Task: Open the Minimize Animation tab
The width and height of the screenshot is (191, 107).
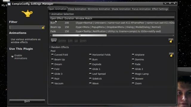Action: pos(99,9)
